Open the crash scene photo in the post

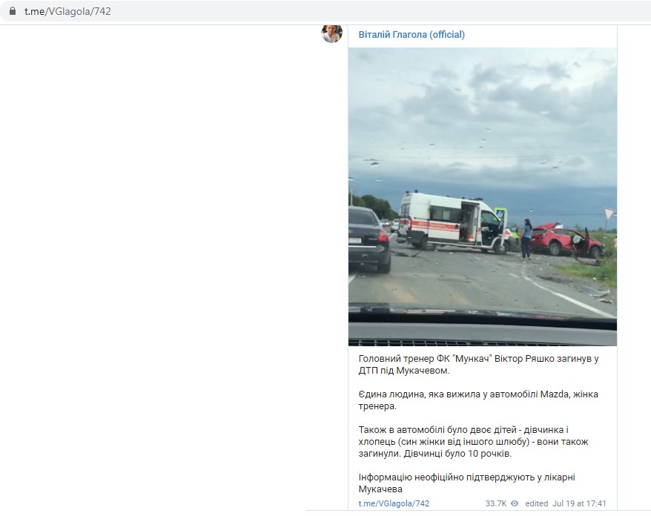(483, 196)
